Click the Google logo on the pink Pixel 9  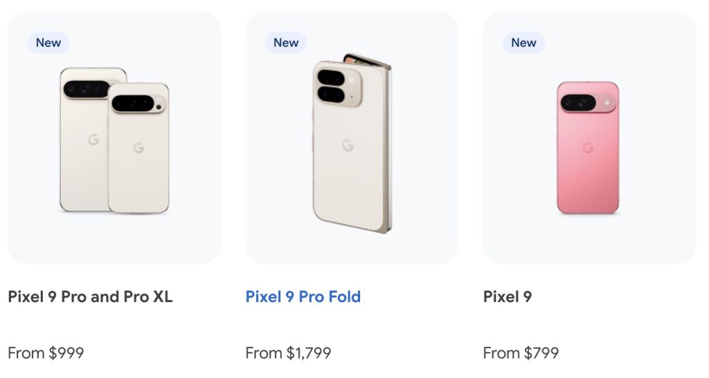click(x=588, y=148)
